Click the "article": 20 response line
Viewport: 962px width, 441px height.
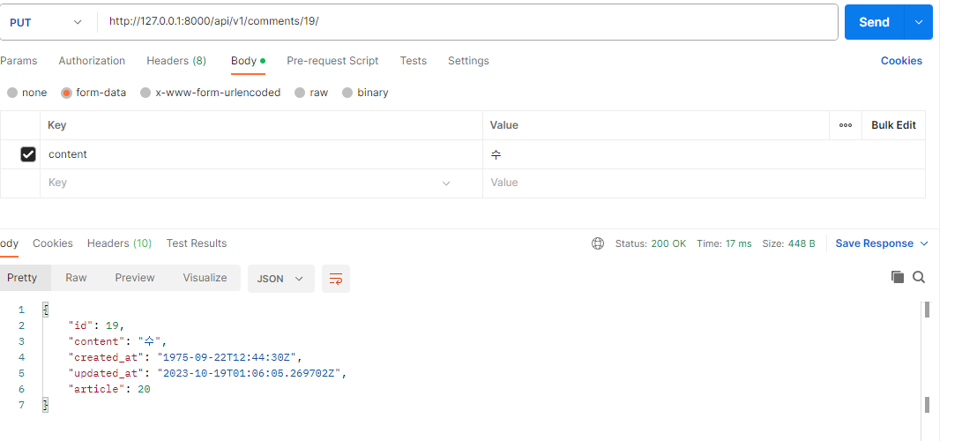tap(109, 390)
